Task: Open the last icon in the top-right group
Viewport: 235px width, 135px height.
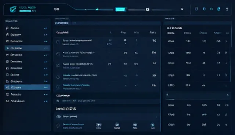Action: [x=227, y=9]
